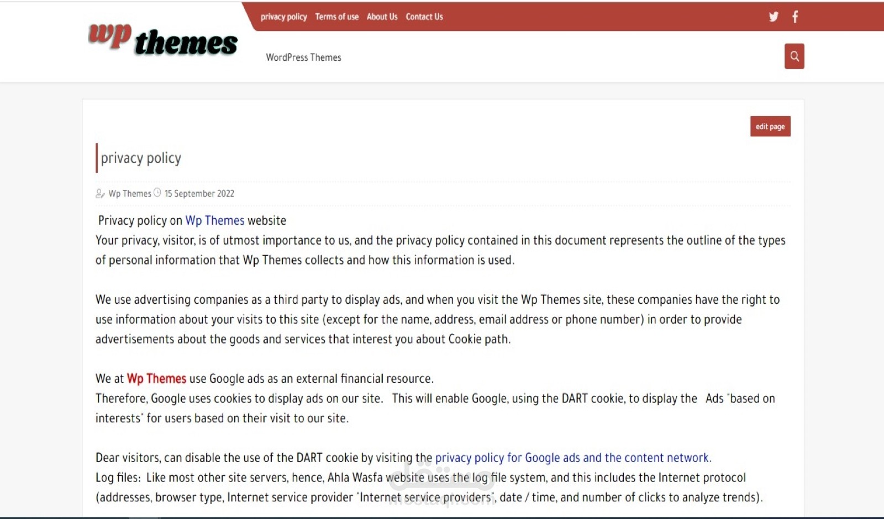The image size is (884, 519).
Task: Click line starting 'Log files:'
Action: point(420,478)
